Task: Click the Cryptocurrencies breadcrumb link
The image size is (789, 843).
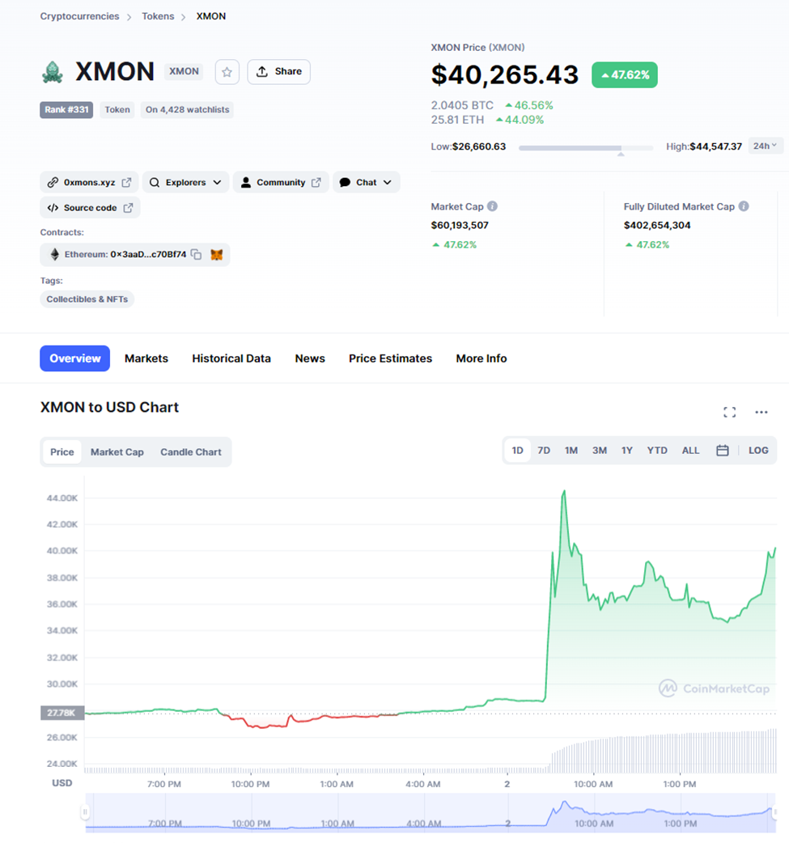Action: (79, 16)
